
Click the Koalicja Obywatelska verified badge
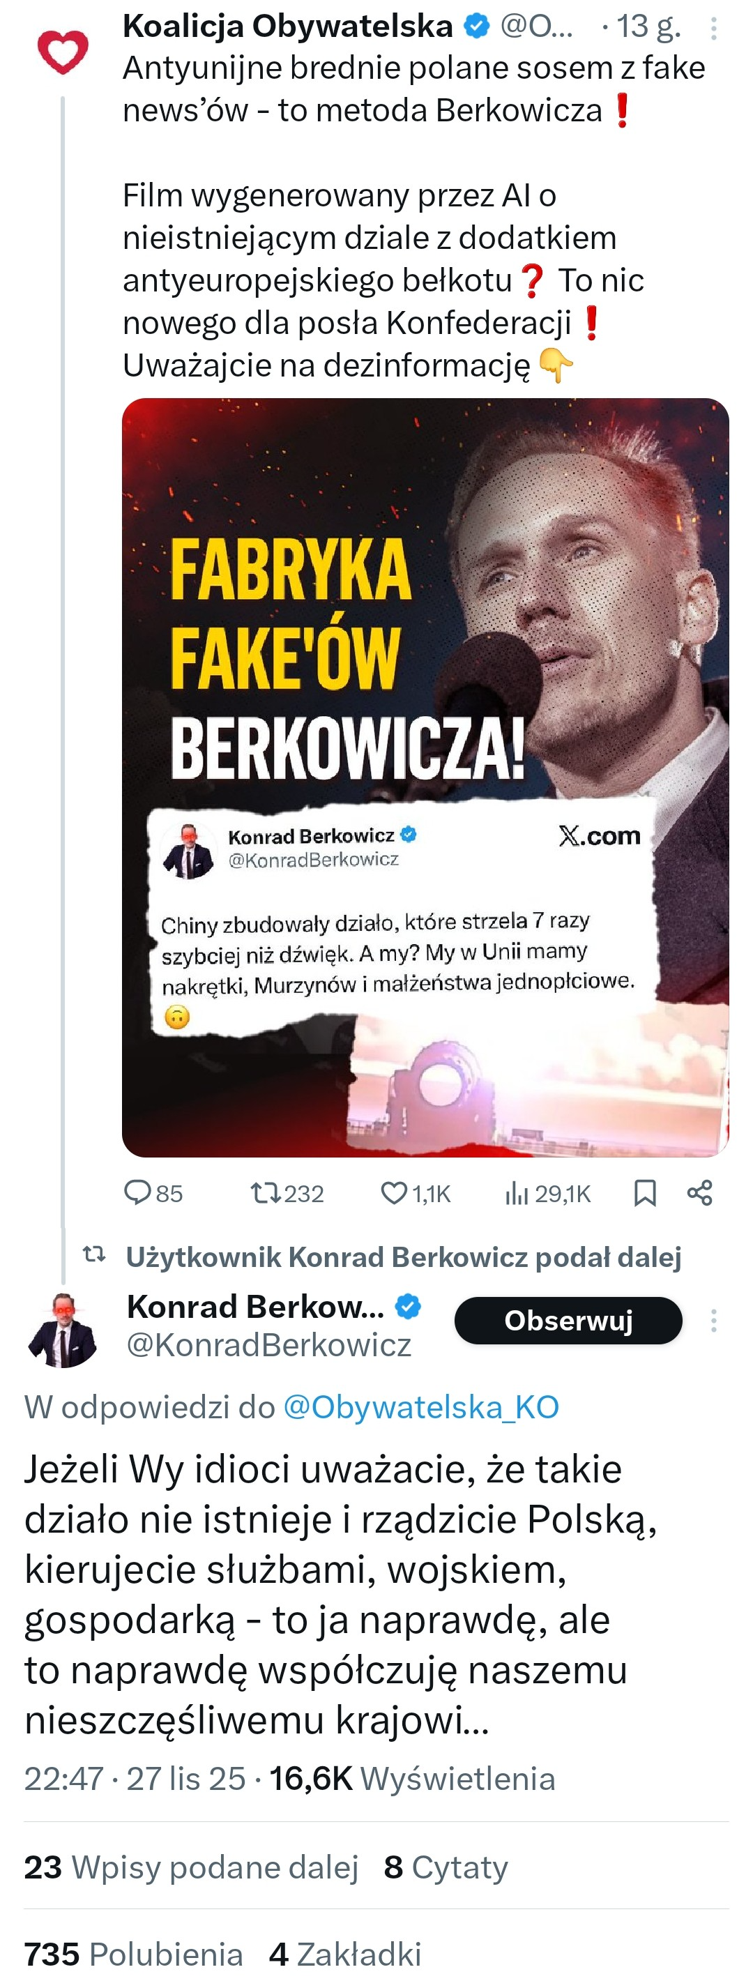[x=477, y=27]
